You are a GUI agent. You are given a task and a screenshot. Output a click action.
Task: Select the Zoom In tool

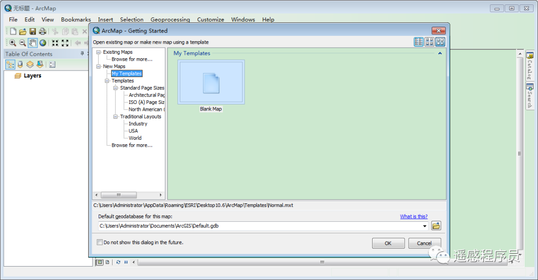click(x=12, y=43)
